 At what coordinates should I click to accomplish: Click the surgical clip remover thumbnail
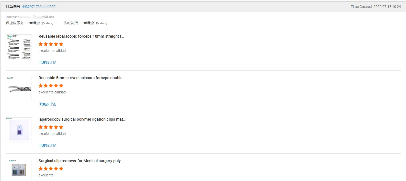pos(19,170)
